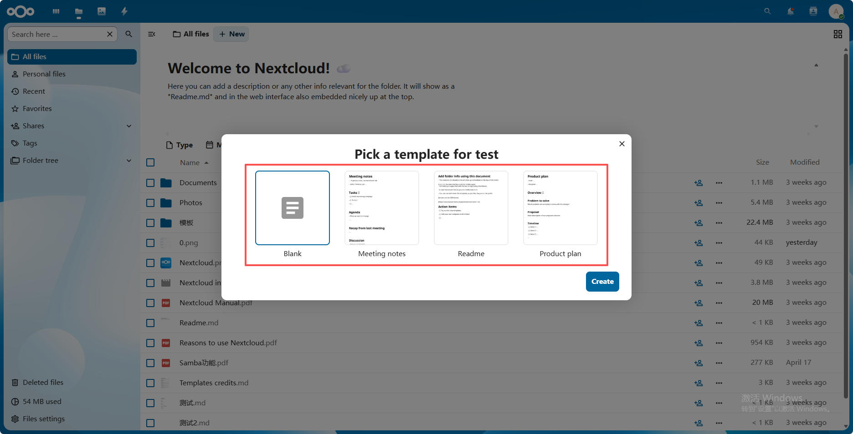Sort files by Modified column
The image size is (853, 434).
click(x=805, y=162)
